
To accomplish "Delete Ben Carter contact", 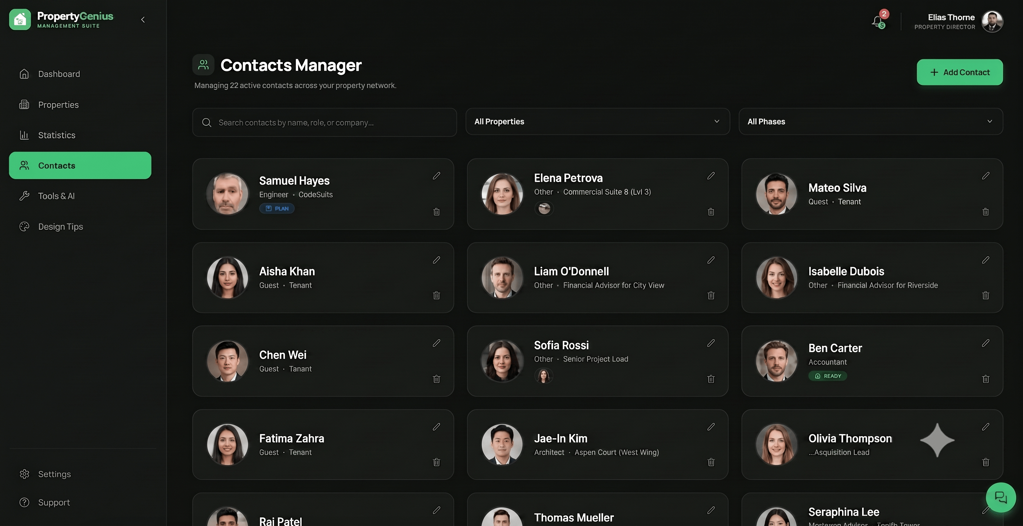I will [986, 379].
